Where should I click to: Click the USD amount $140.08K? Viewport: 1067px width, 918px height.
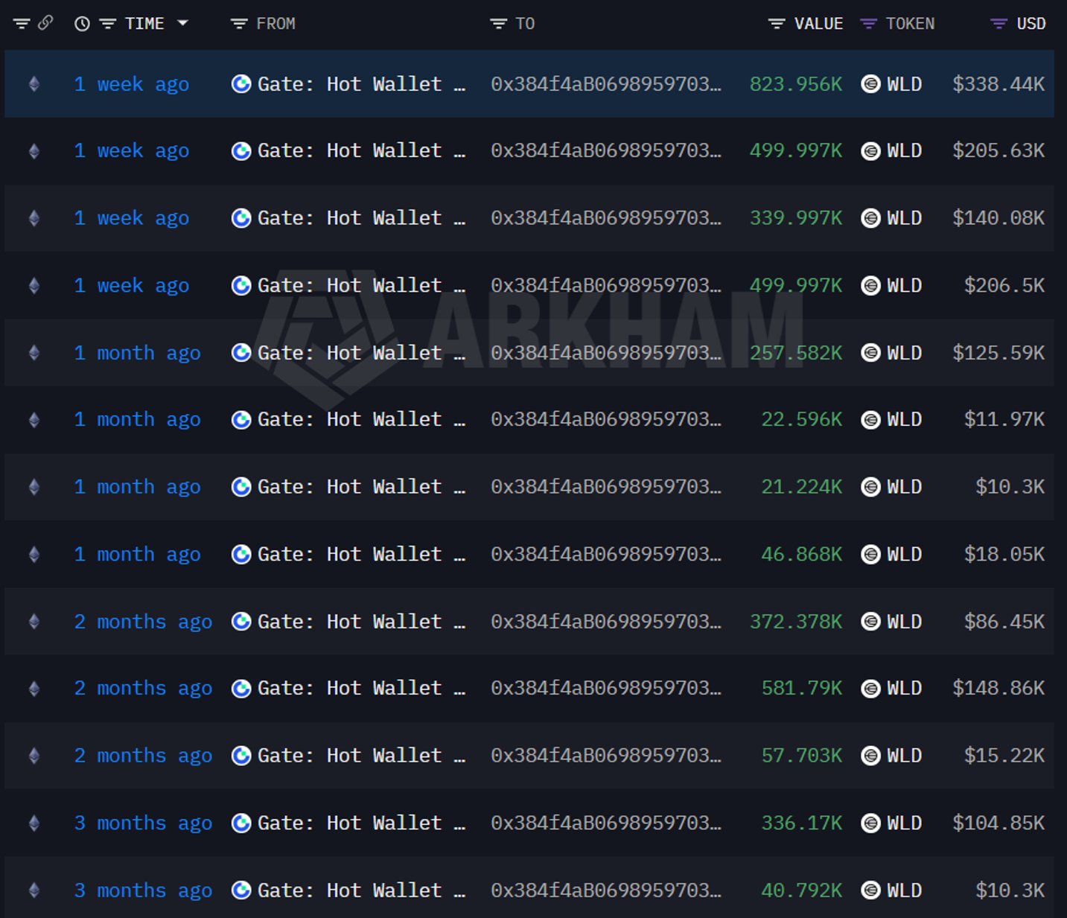[x=998, y=218]
